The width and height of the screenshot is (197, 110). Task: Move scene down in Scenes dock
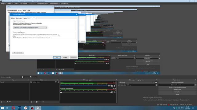tap(10, 102)
